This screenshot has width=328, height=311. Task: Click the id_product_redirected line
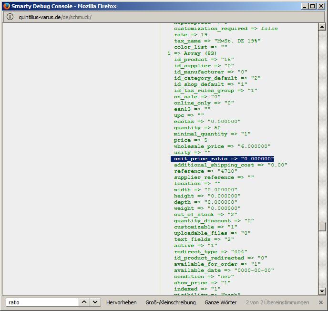point(221,258)
